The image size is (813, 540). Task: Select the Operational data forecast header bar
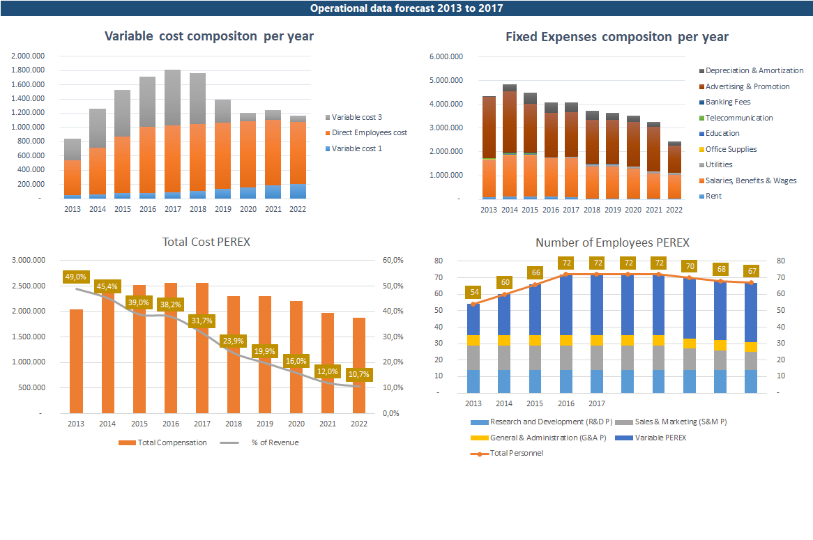coord(406,8)
